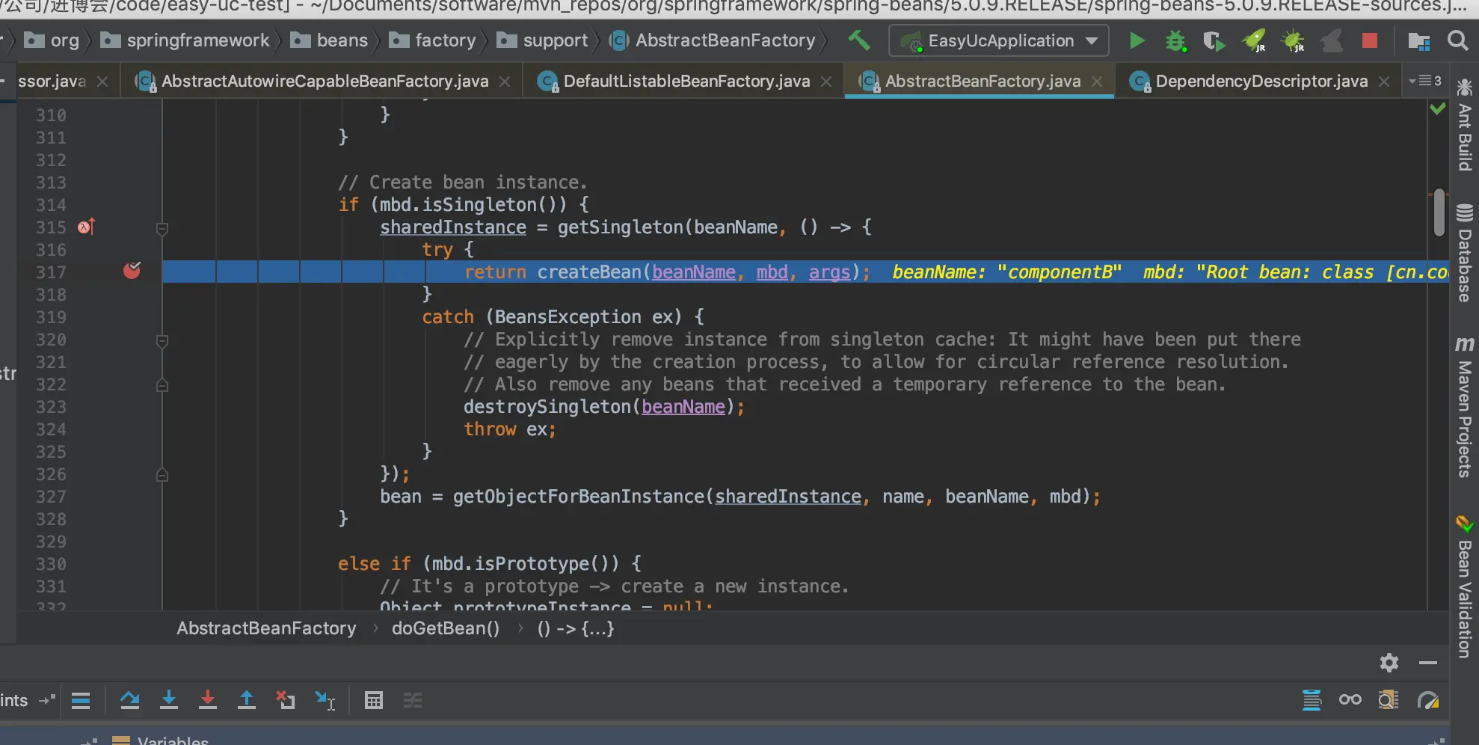Click the speedometer overhead icon
The image size is (1479, 745).
(1428, 701)
